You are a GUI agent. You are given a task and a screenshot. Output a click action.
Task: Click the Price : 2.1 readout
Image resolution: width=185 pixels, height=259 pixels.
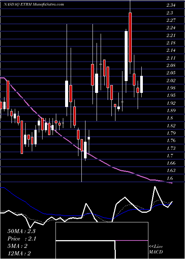coord(22,239)
